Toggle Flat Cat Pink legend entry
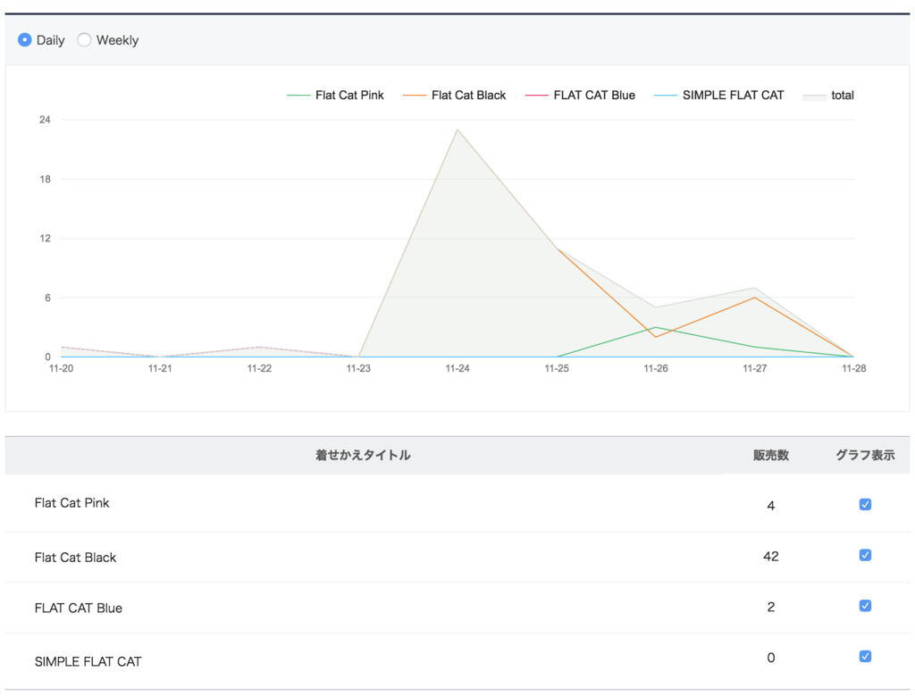 (x=336, y=95)
